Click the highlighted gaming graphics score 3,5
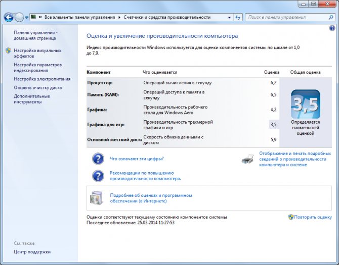The width and height of the screenshot is (339, 265). (x=274, y=125)
